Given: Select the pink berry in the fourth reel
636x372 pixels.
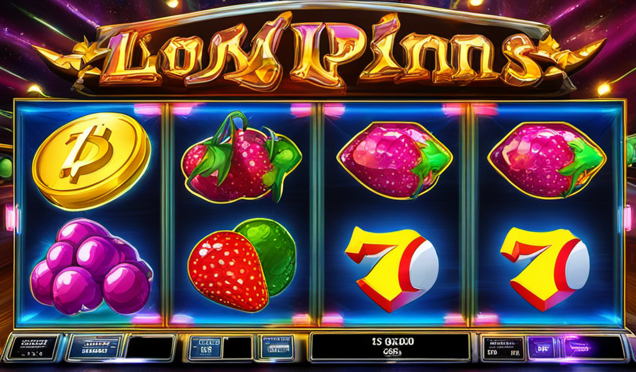Looking at the screenshot, I should [547, 161].
